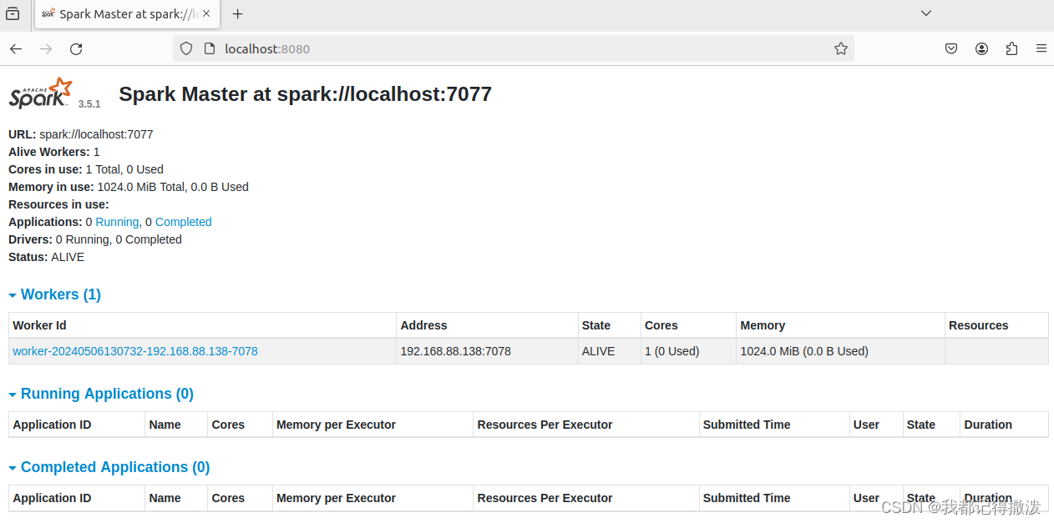Open the Firefox extensions puzzle icon

coord(1011,48)
